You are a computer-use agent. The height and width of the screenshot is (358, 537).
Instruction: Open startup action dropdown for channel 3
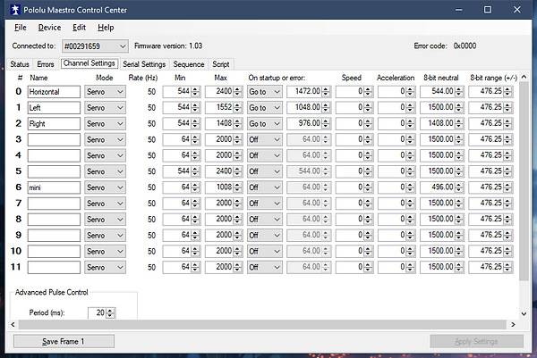[x=265, y=139]
